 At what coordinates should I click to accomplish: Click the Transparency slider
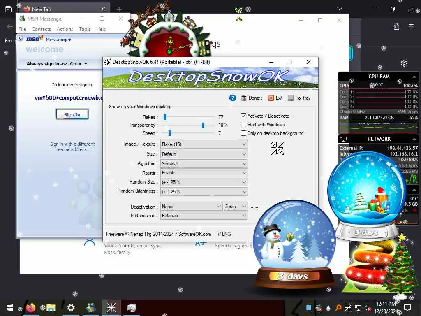(189, 125)
